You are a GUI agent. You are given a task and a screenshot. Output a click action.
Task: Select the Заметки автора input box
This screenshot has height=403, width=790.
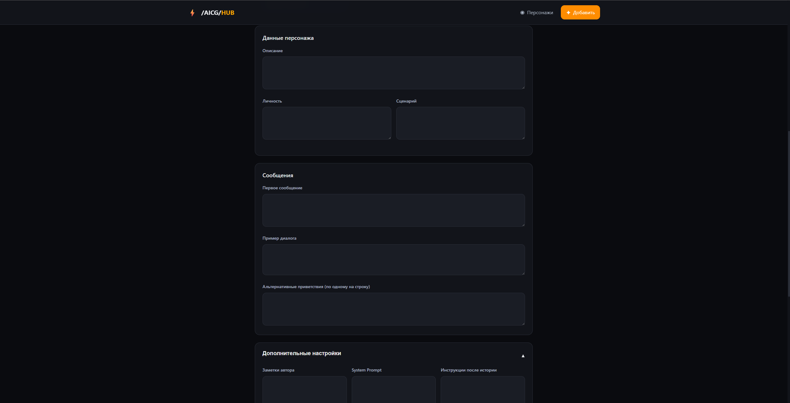[304, 389]
